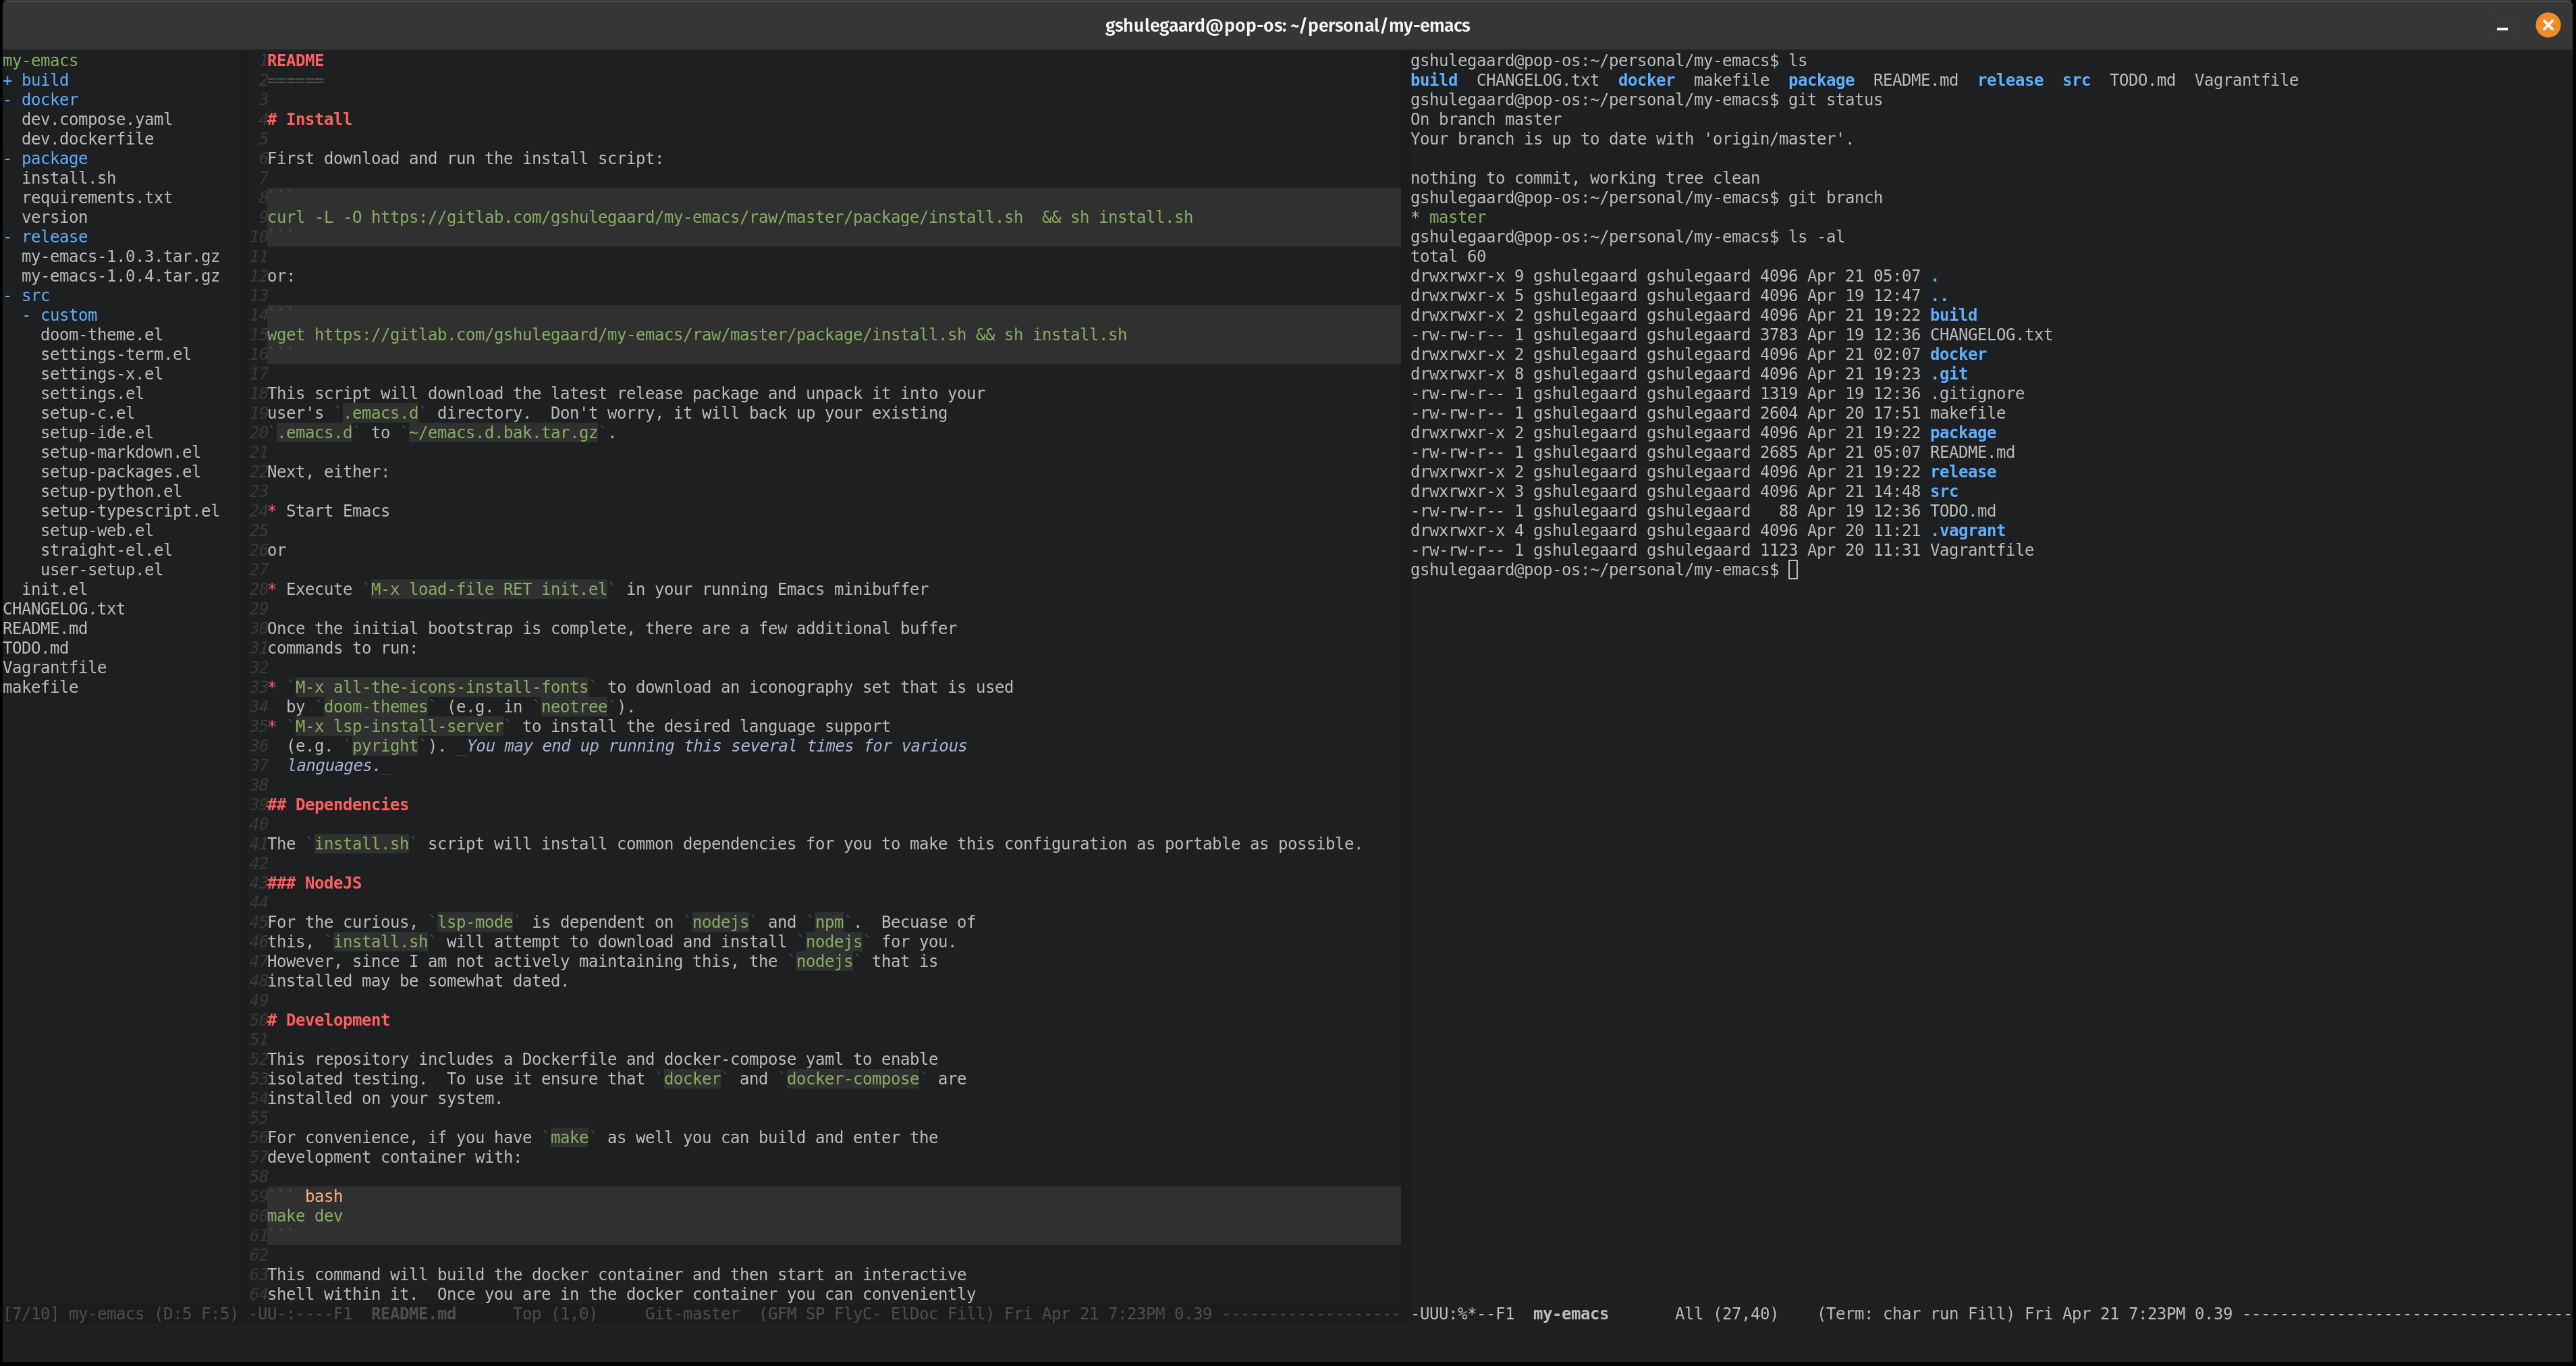
Task: Select my-emacs-1.0.3.tar.gz in the tree
Action: click(x=121, y=256)
